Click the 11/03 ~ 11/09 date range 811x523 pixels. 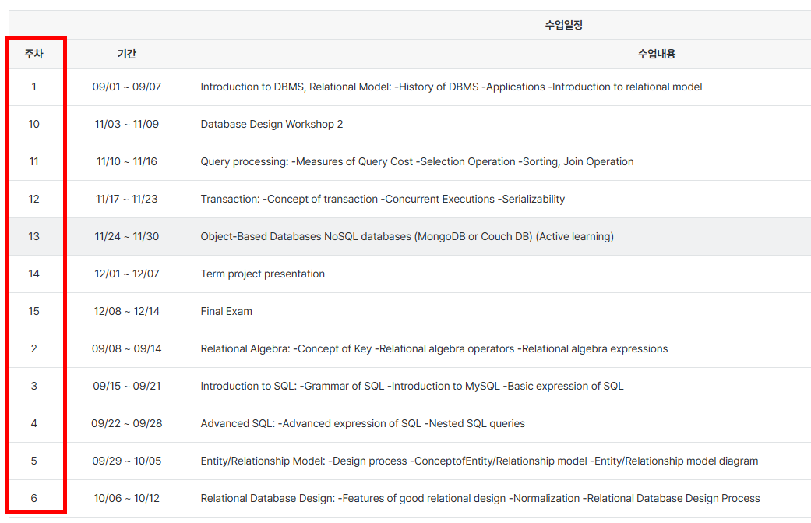(126, 124)
